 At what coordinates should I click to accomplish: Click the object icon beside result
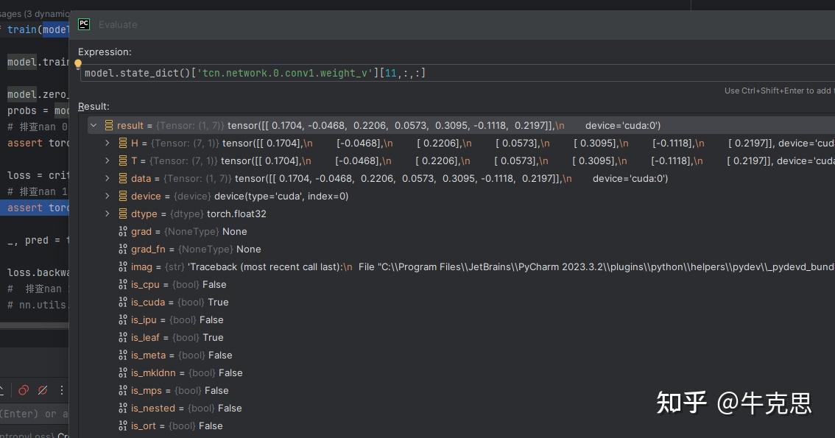pos(109,125)
